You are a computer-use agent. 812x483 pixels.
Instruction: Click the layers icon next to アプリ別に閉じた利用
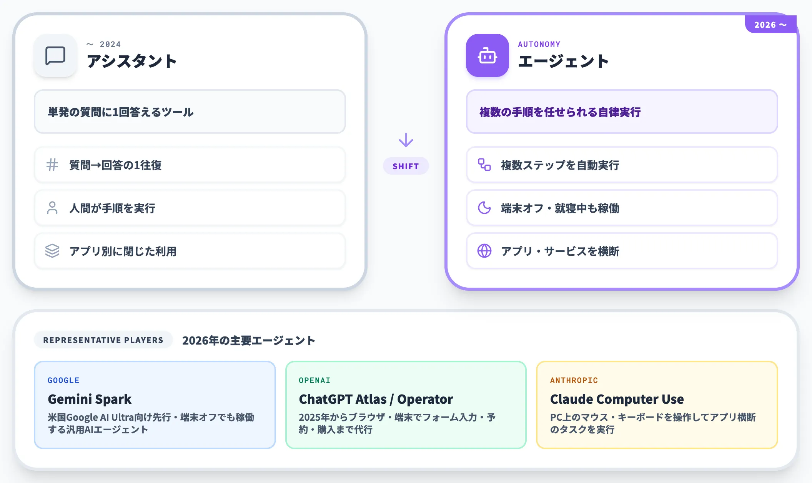(x=52, y=251)
